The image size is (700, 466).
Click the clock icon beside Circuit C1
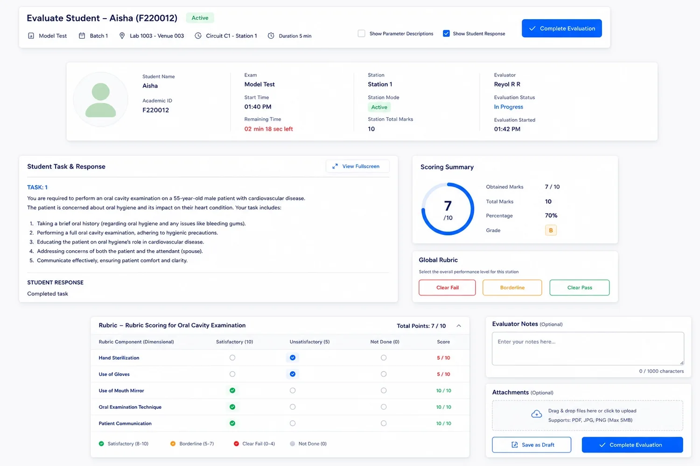click(x=198, y=36)
